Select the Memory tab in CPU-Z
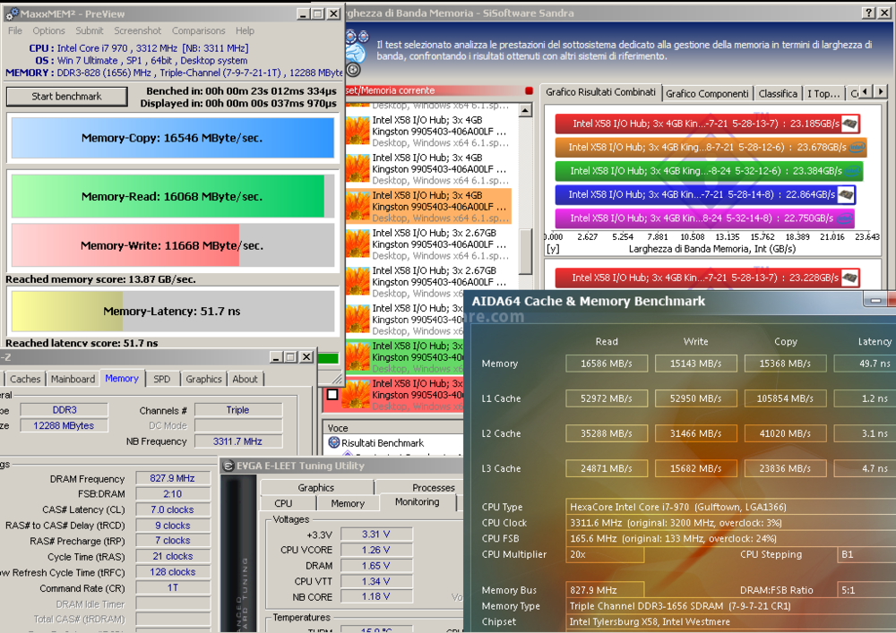Screen dimensions: 896x633 (122, 378)
